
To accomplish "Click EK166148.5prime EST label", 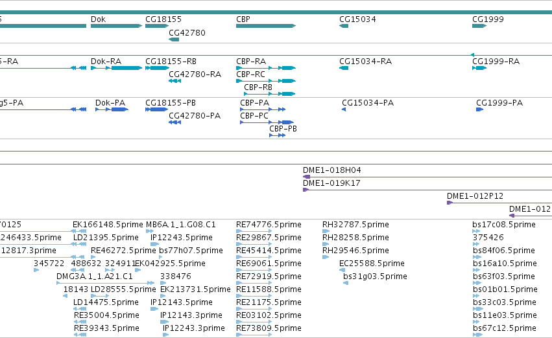I will click(x=108, y=225).
